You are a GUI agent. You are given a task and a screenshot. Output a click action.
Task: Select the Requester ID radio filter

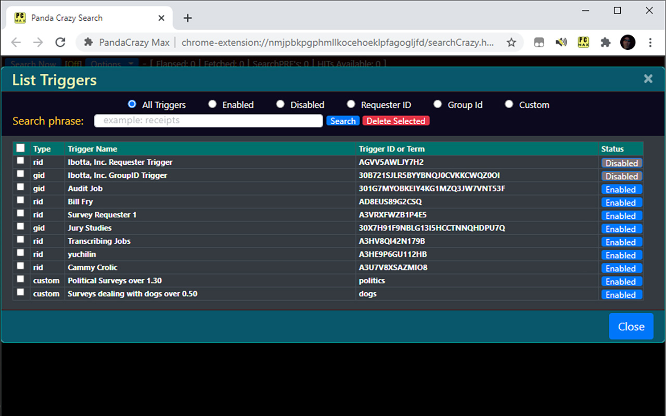coord(351,105)
